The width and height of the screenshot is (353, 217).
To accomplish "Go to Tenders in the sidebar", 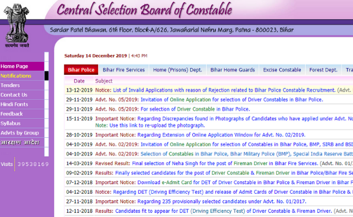I will point(10,85).
